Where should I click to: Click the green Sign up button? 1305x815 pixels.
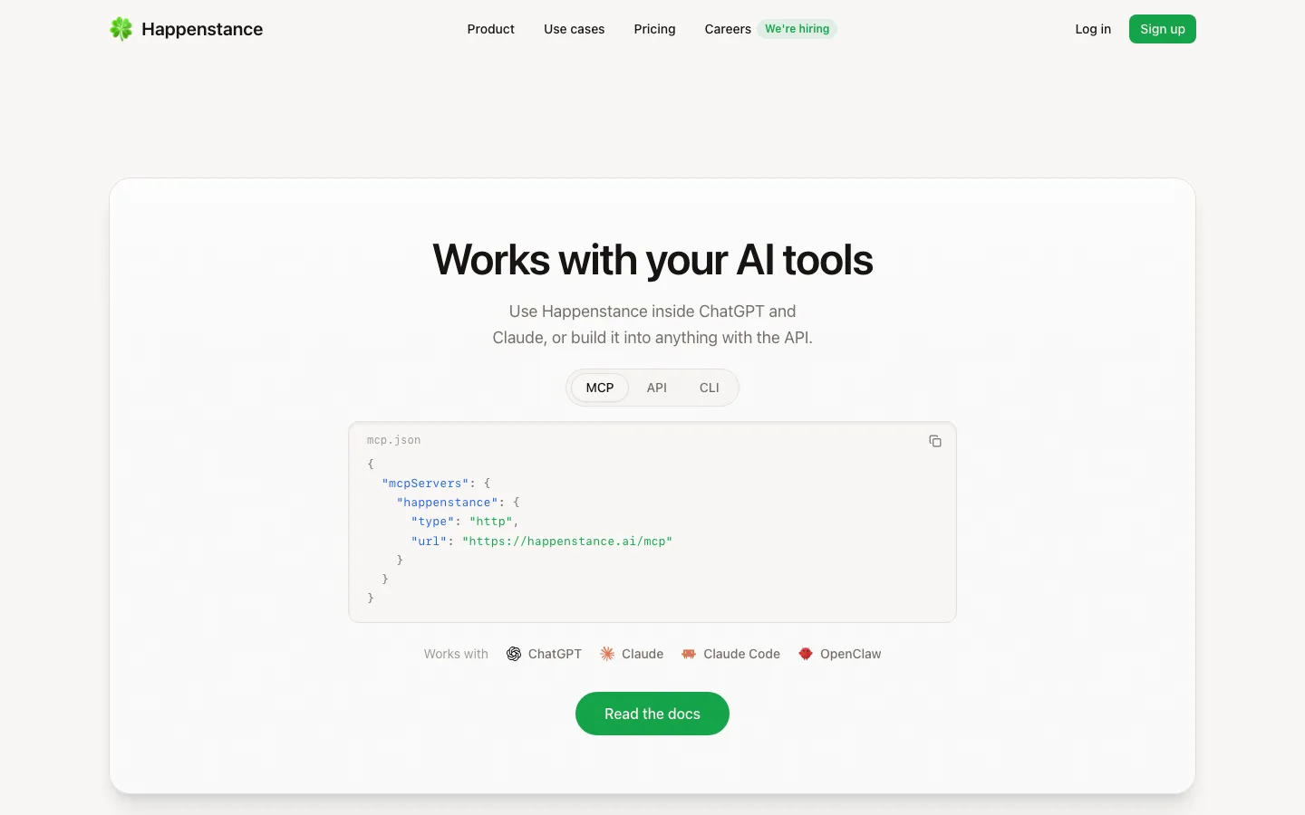tap(1163, 29)
